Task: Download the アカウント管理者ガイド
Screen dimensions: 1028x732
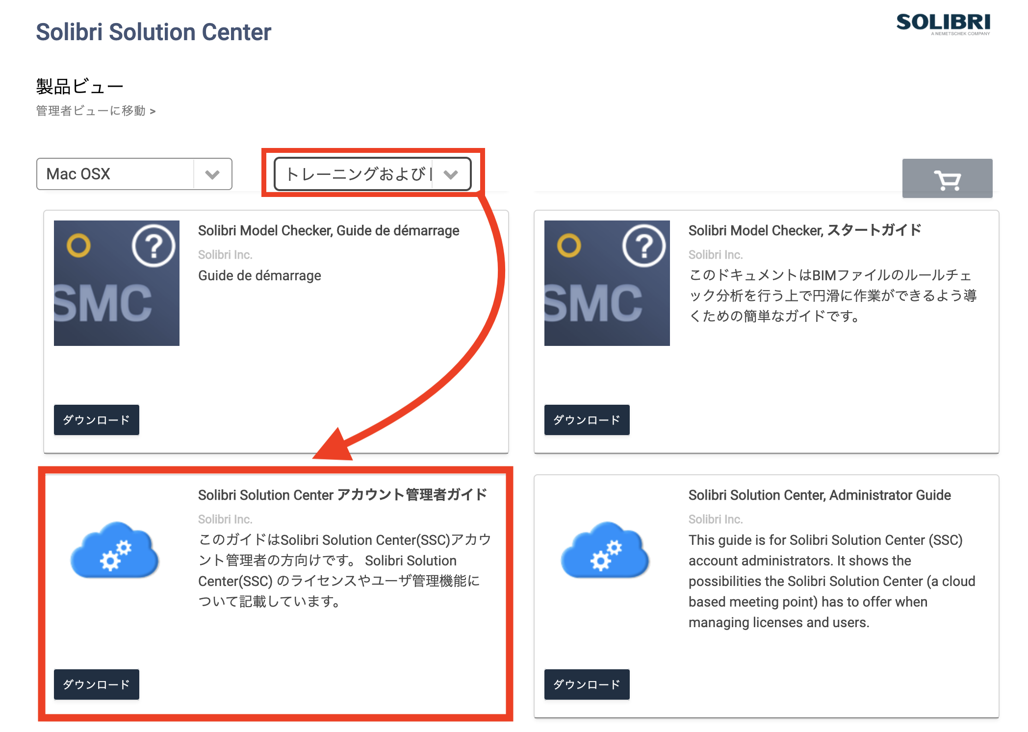Action: point(97,684)
